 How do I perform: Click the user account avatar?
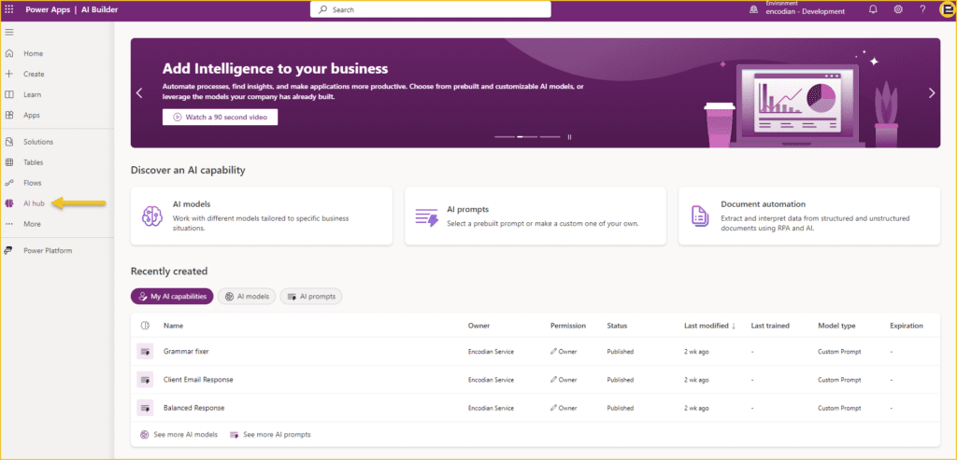945,9
